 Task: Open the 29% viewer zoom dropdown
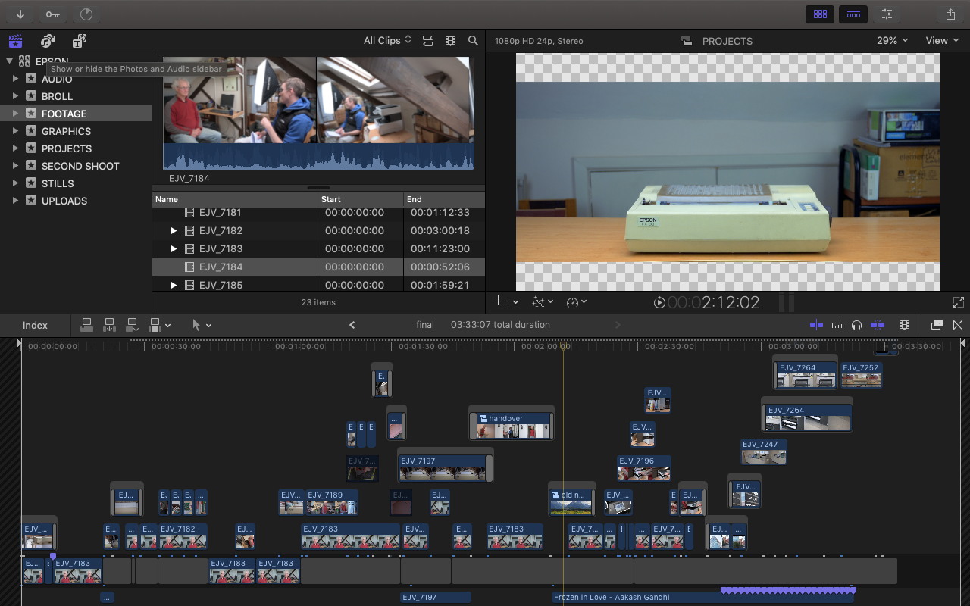click(892, 41)
